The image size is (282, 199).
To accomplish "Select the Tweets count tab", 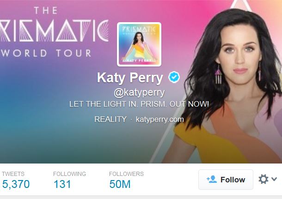I will point(16,181).
